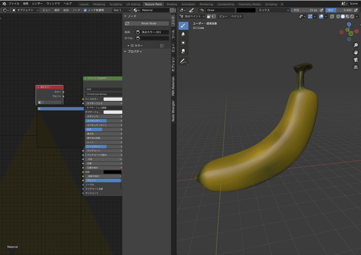Screen dimensions: 361x255
Task: Toggle face selection masking icon
Action: 209,16
